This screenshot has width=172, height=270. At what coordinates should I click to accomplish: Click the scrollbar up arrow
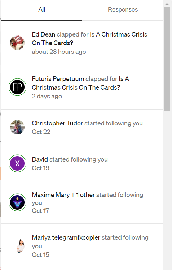click(167, 4)
